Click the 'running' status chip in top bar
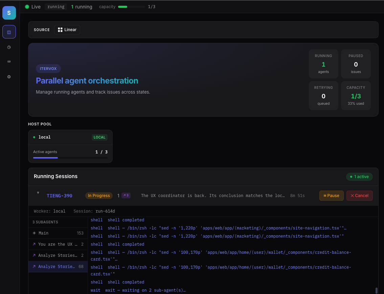The width and height of the screenshot is (384, 294). [x=56, y=7]
